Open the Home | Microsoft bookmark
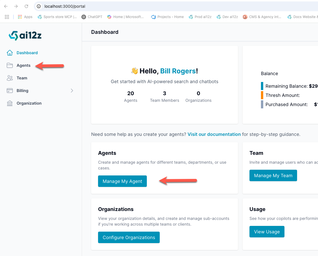 coord(126,17)
